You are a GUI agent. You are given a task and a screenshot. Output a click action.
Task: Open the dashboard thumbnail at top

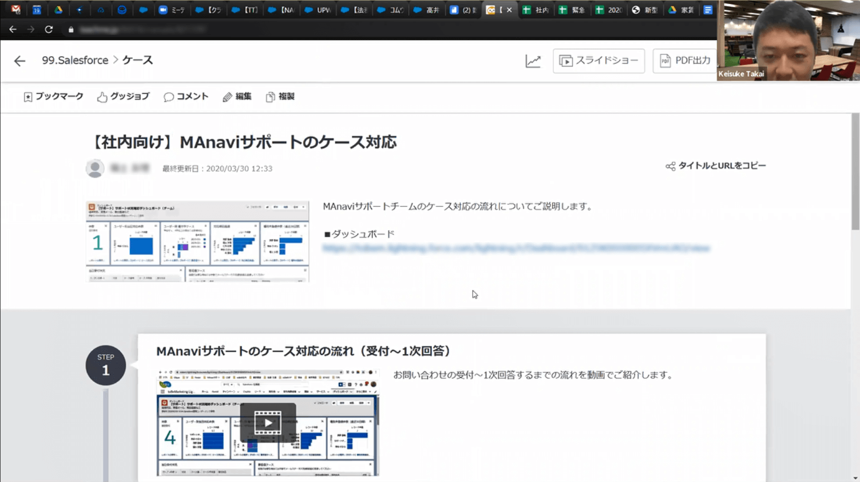click(x=197, y=242)
